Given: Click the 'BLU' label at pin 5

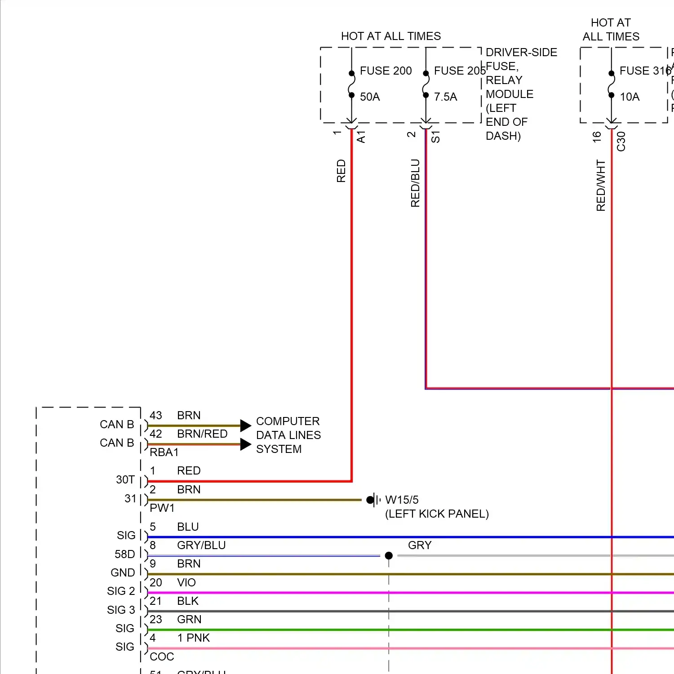Looking at the screenshot, I should click(188, 527).
